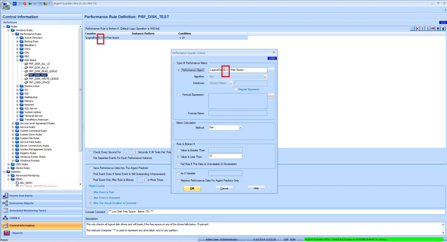Click the users icon in title toolbar
This screenshot has width=447, height=242.
click(45, 4)
